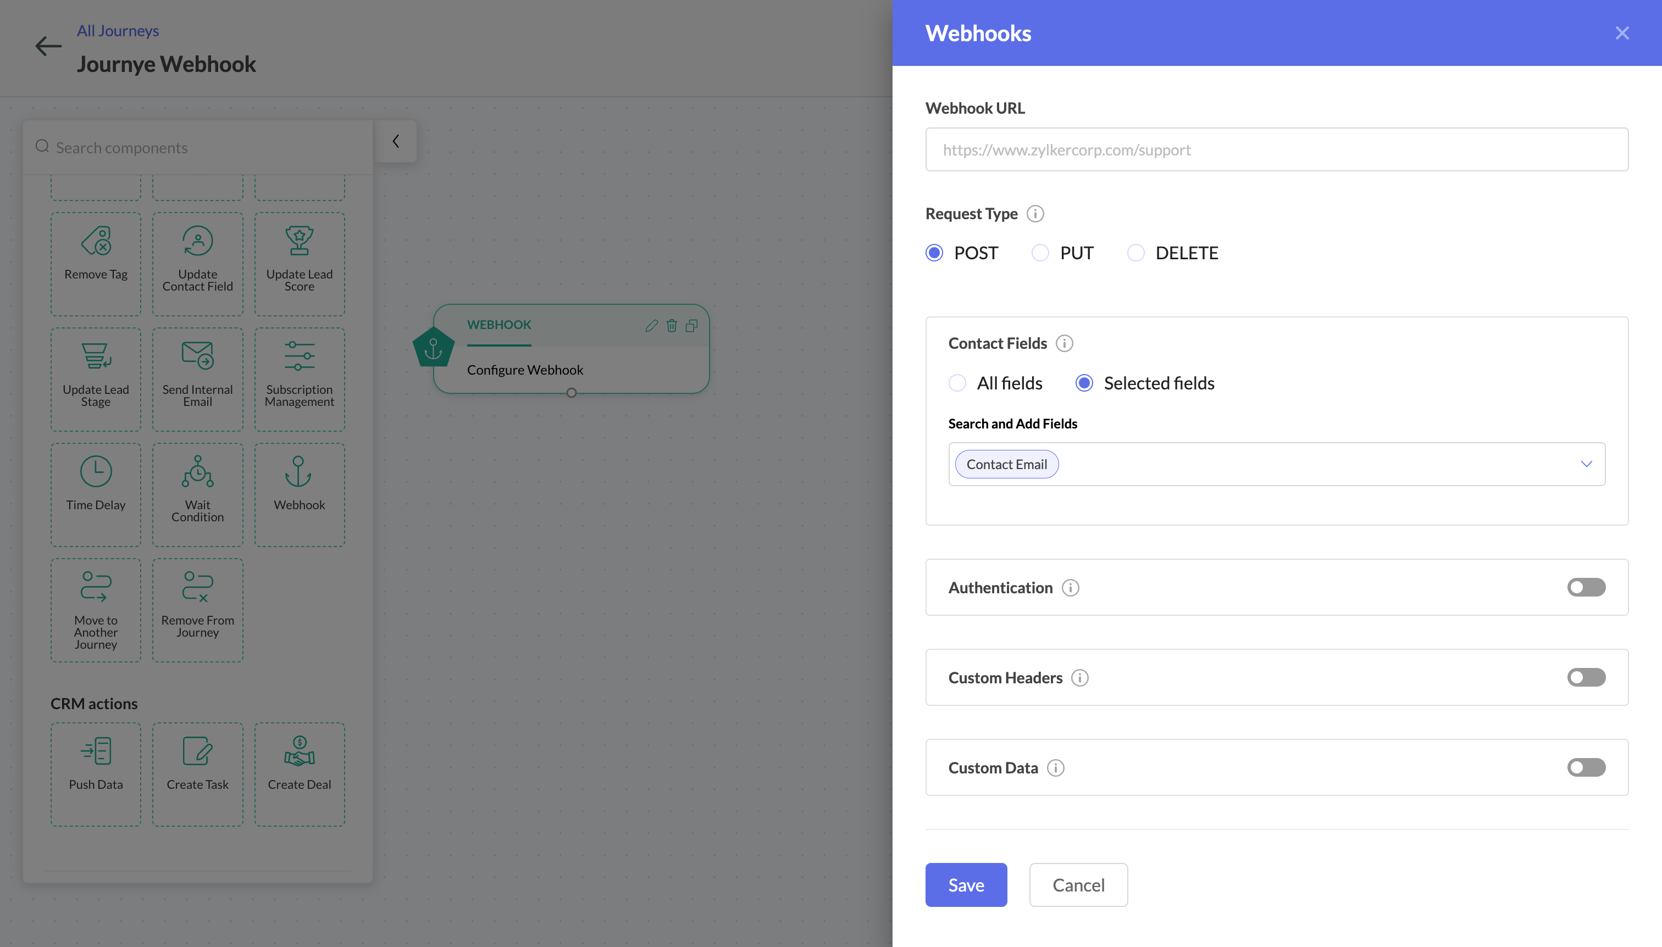Screen dimensions: 1662x947
Task: Click the Contact Fields info icon
Action: [x=1064, y=343]
